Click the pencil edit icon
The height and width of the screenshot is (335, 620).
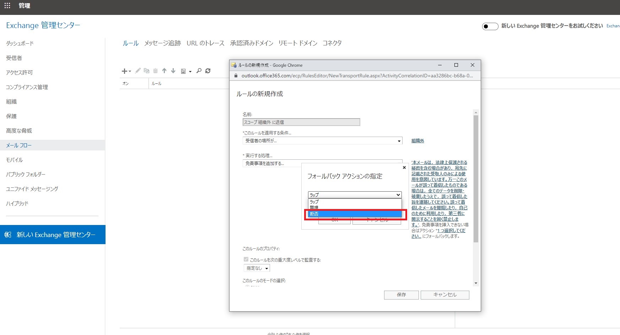(138, 71)
